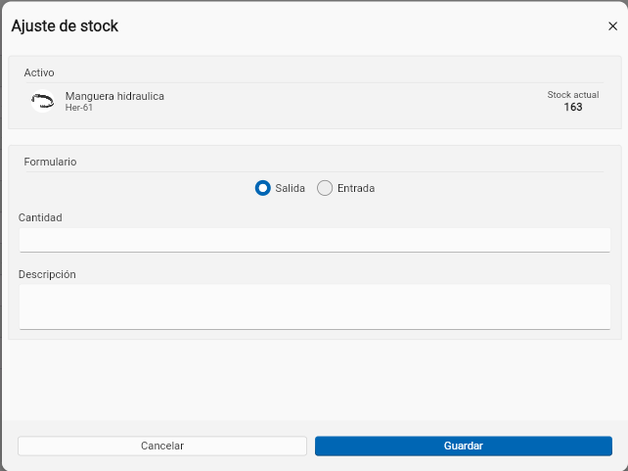Focus the Cantidad input field
Image resolution: width=628 pixels, height=471 pixels.
tap(315, 240)
